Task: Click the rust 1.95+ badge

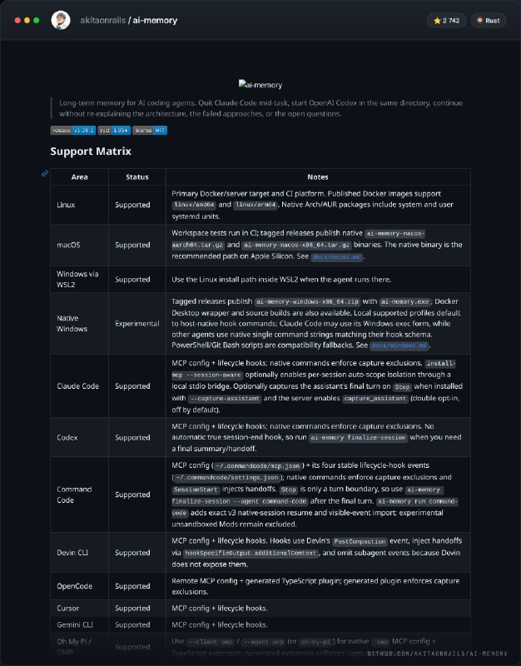Action: (x=114, y=131)
